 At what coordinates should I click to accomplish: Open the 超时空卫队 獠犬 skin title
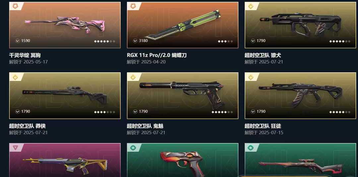263,55
